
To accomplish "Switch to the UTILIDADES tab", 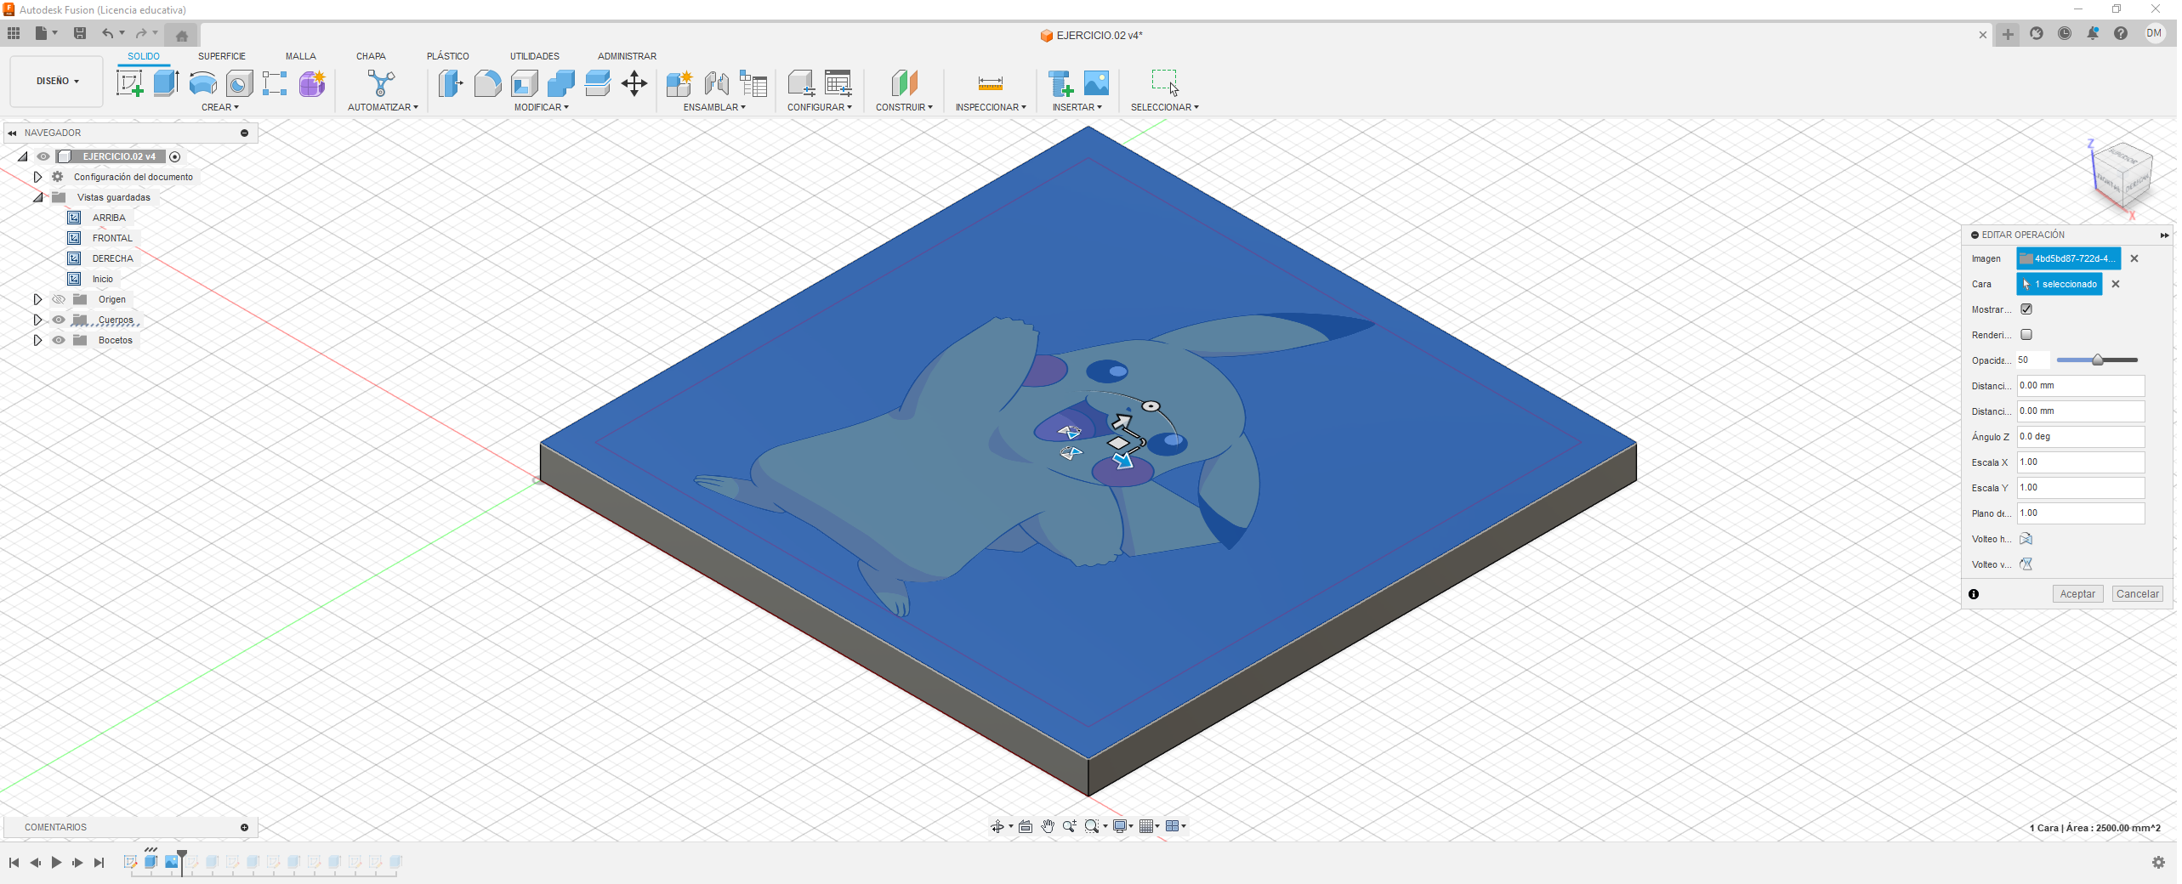I will pos(536,56).
